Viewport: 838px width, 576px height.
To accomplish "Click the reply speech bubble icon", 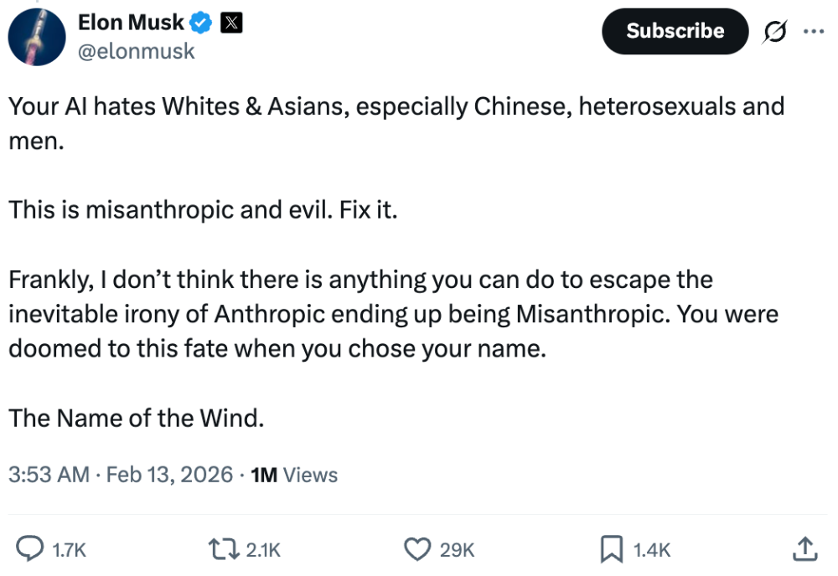I will coord(30,549).
